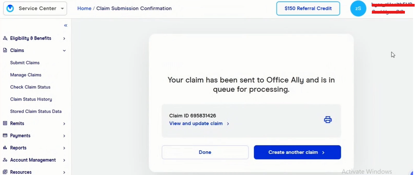Click the Payments card icon
This screenshot has height=175, width=415.
pyautogui.click(x=5, y=136)
